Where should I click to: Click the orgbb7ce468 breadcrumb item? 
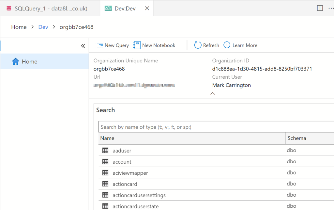pyautogui.click(x=76, y=27)
